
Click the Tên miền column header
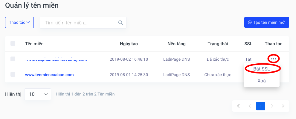34,44
